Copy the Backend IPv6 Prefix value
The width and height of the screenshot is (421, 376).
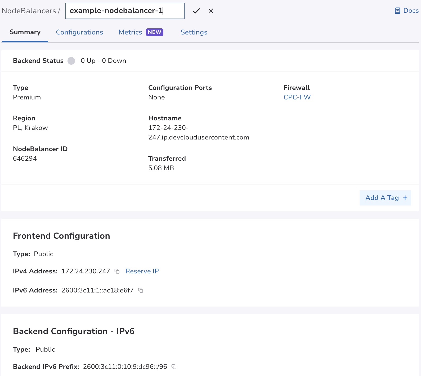pos(174,367)
